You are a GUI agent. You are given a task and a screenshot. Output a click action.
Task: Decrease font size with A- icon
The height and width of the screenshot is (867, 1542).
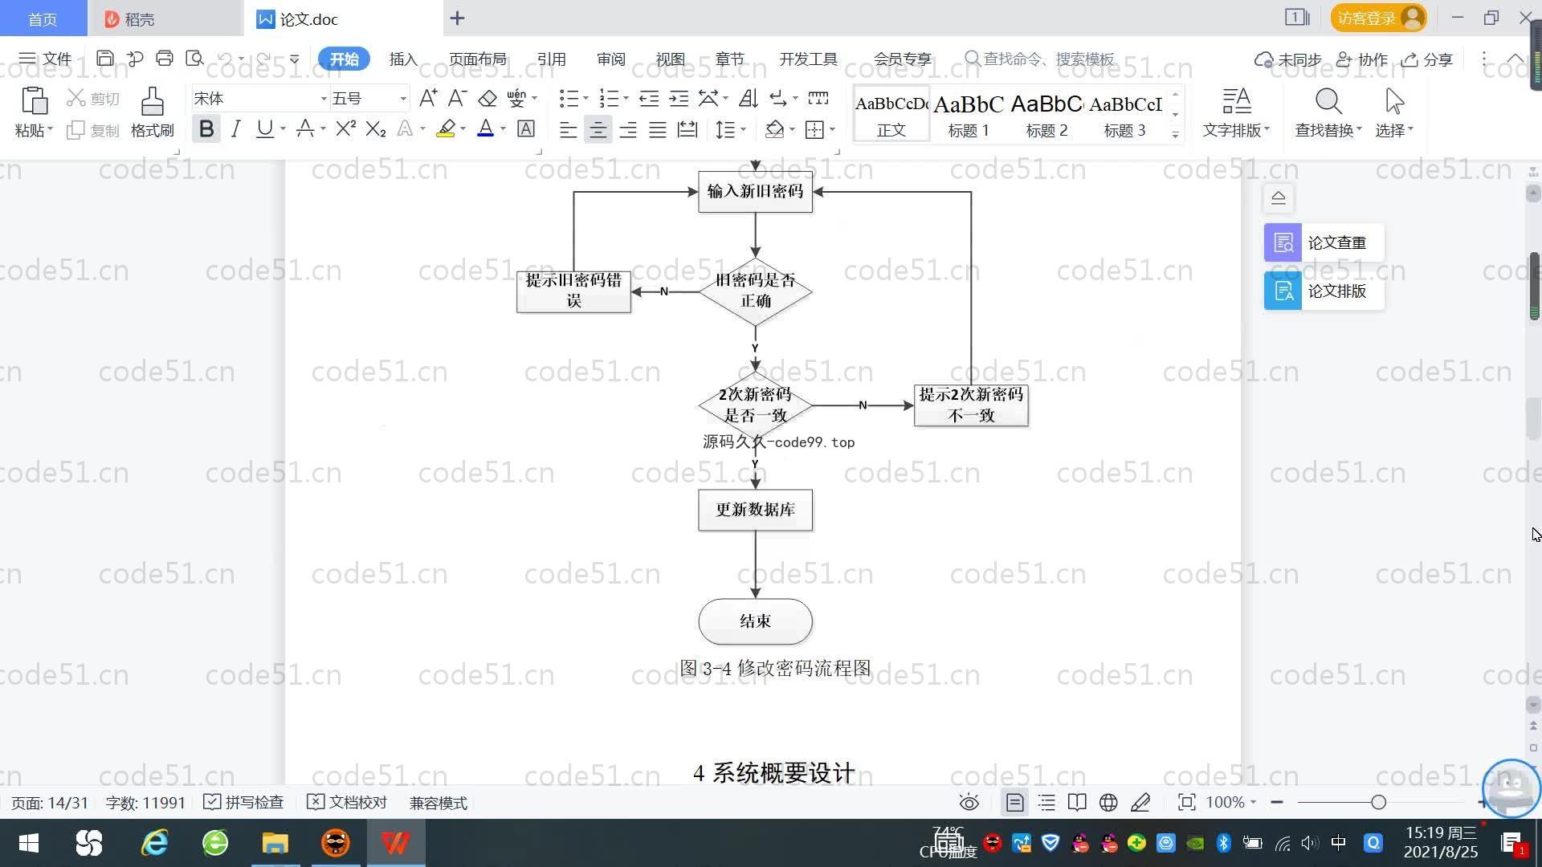pyautogui.click(x=457, y=98)
